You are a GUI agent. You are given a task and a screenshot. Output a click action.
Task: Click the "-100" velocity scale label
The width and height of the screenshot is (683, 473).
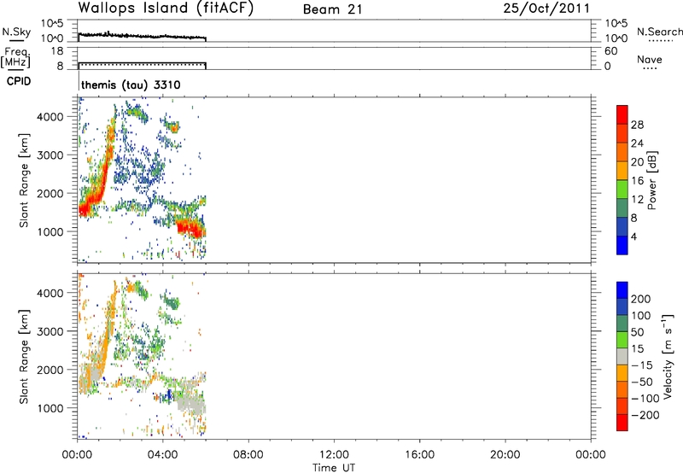[645, 399]
